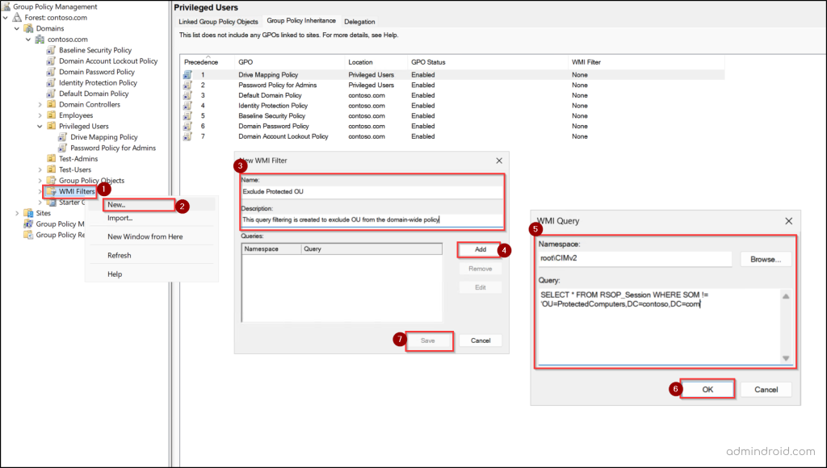The image size is (827, 468).
Task: Choose Import from the context menu
Action: tap(121, 219)
